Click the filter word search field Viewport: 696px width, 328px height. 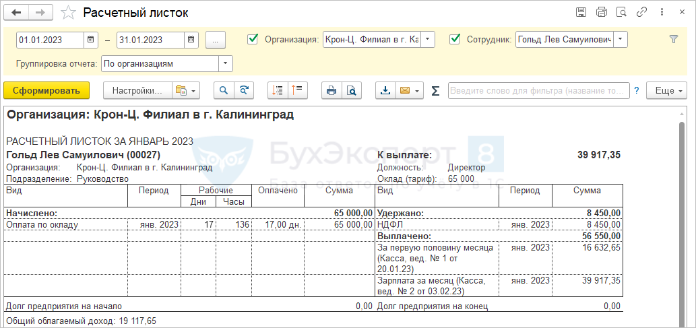(538, 90)
